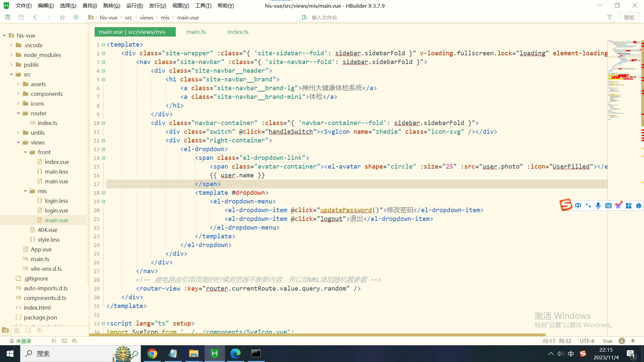The width and height of the screenshot is (644, 362).
Task: Click the filter funnel icon
Action: click(609, 17)
